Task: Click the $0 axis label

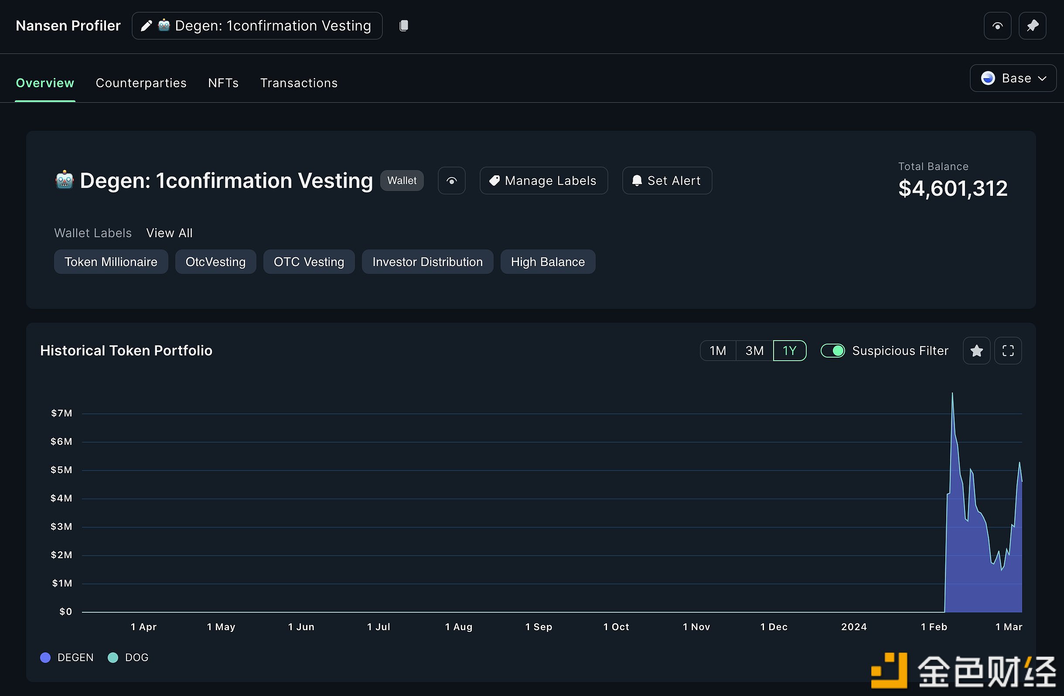Action: [65, 611]
